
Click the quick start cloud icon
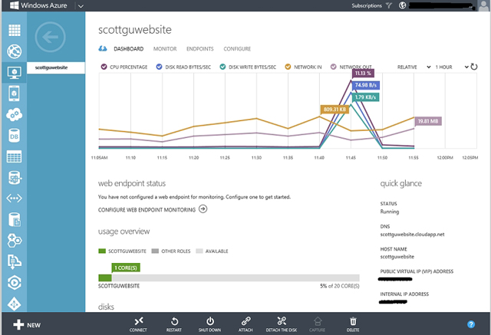[x=103, y=49]
